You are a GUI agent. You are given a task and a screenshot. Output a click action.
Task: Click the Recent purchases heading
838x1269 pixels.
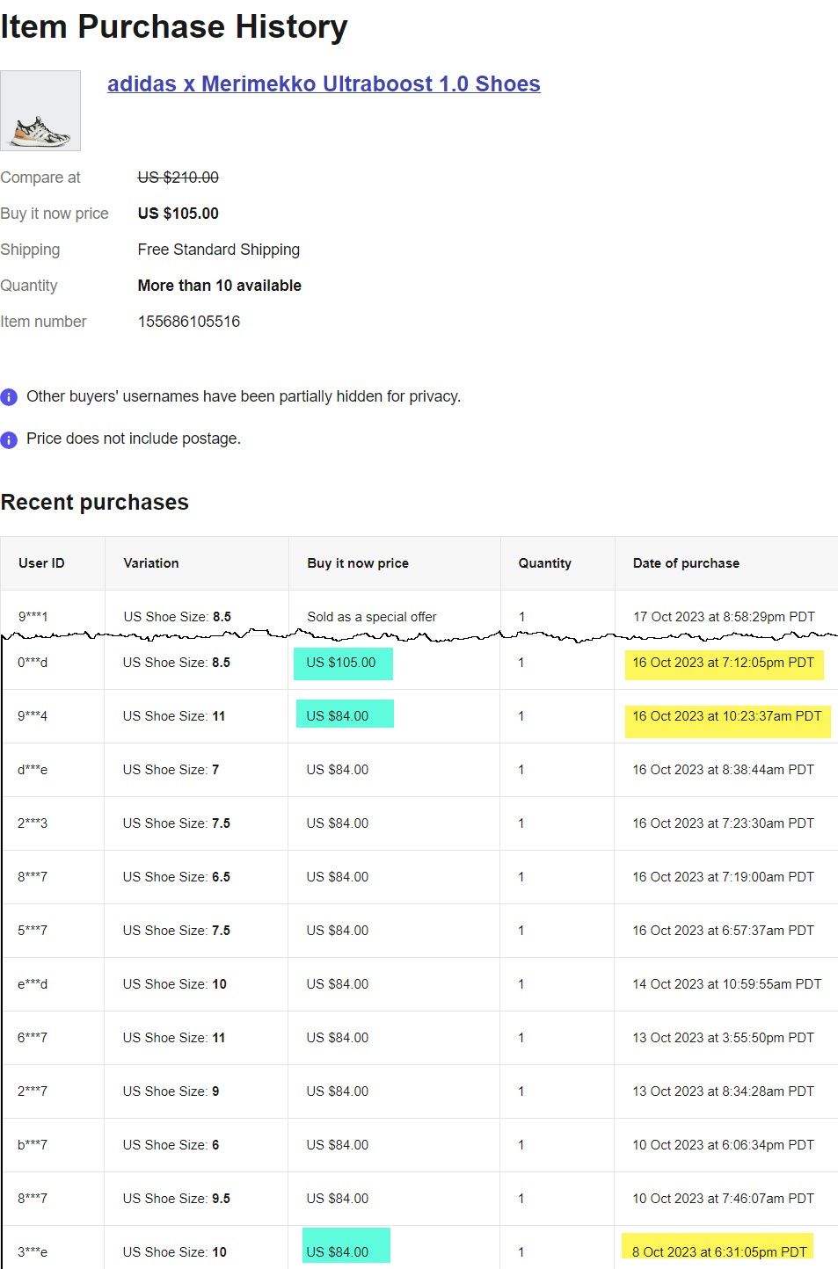tap(95, 503)
